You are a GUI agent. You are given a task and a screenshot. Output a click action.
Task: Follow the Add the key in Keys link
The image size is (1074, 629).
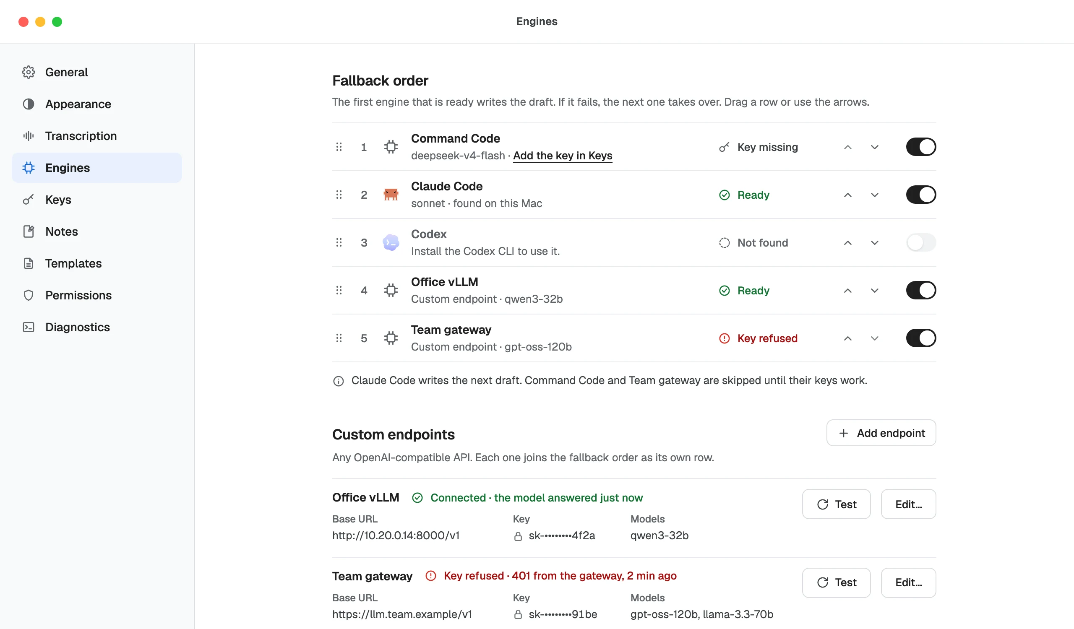pyautogui.click(x=563, y=156)
